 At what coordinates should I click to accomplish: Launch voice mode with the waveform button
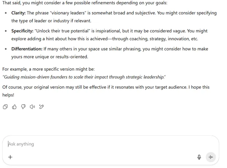point(211,157)
